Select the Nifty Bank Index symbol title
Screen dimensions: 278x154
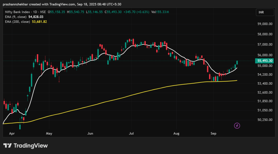point(17,12)
